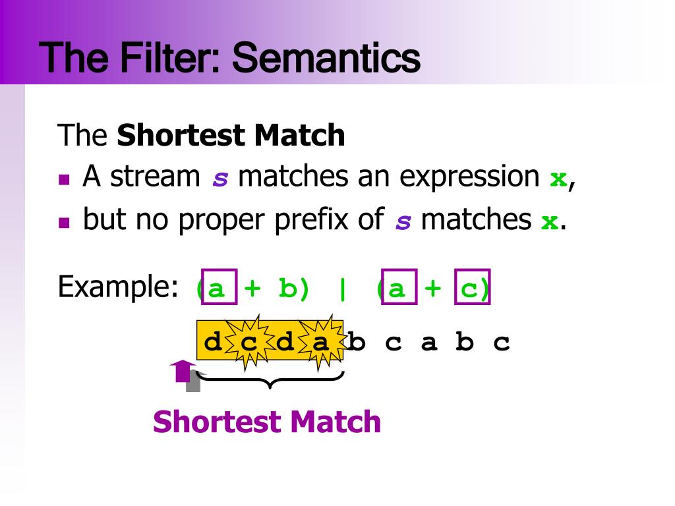Click the first boxed green letter a
The width and height of the screenshot is (675, 506).
[x=220, y=287]
